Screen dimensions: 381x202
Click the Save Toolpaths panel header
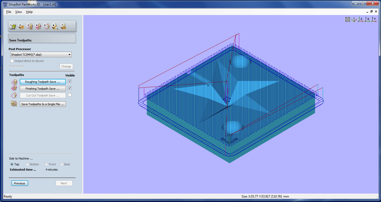point(42,39)
